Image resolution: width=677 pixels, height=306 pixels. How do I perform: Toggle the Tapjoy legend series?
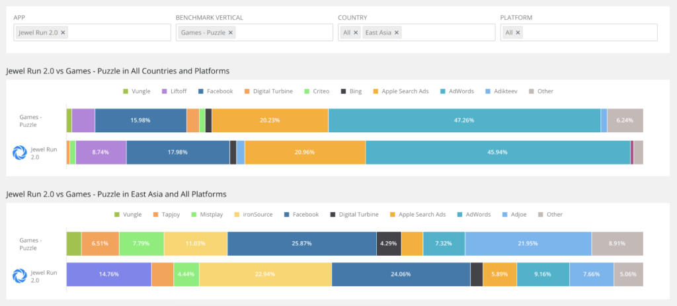166,215
